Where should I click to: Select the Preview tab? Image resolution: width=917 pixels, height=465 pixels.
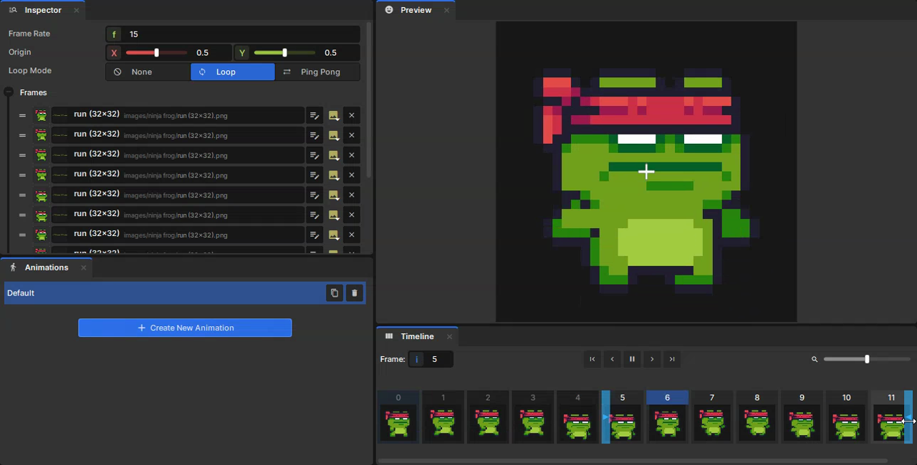click(x=416, y=10)
